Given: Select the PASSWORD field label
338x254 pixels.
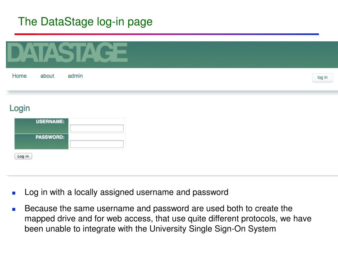Looking at the screenshot, I should 50,137.
